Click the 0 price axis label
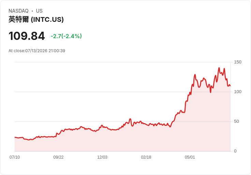 pos(235,151)
